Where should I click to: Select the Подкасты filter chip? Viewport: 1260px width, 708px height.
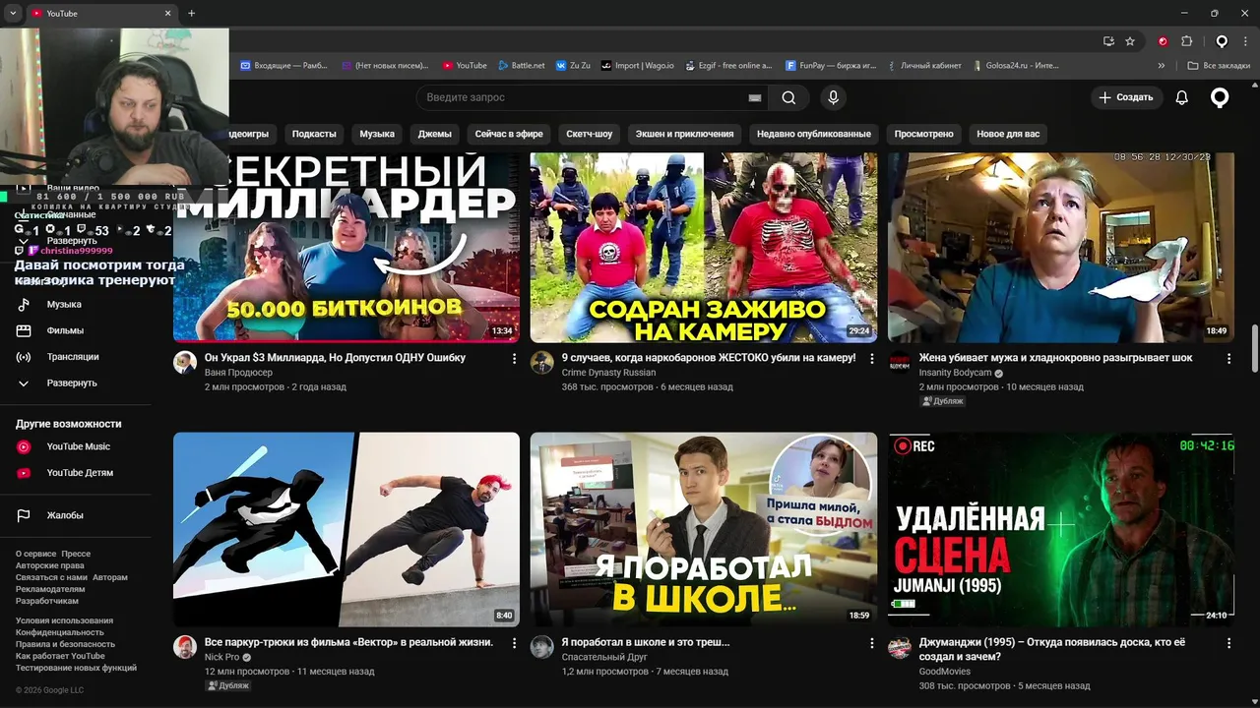click(x=314, y=134)
